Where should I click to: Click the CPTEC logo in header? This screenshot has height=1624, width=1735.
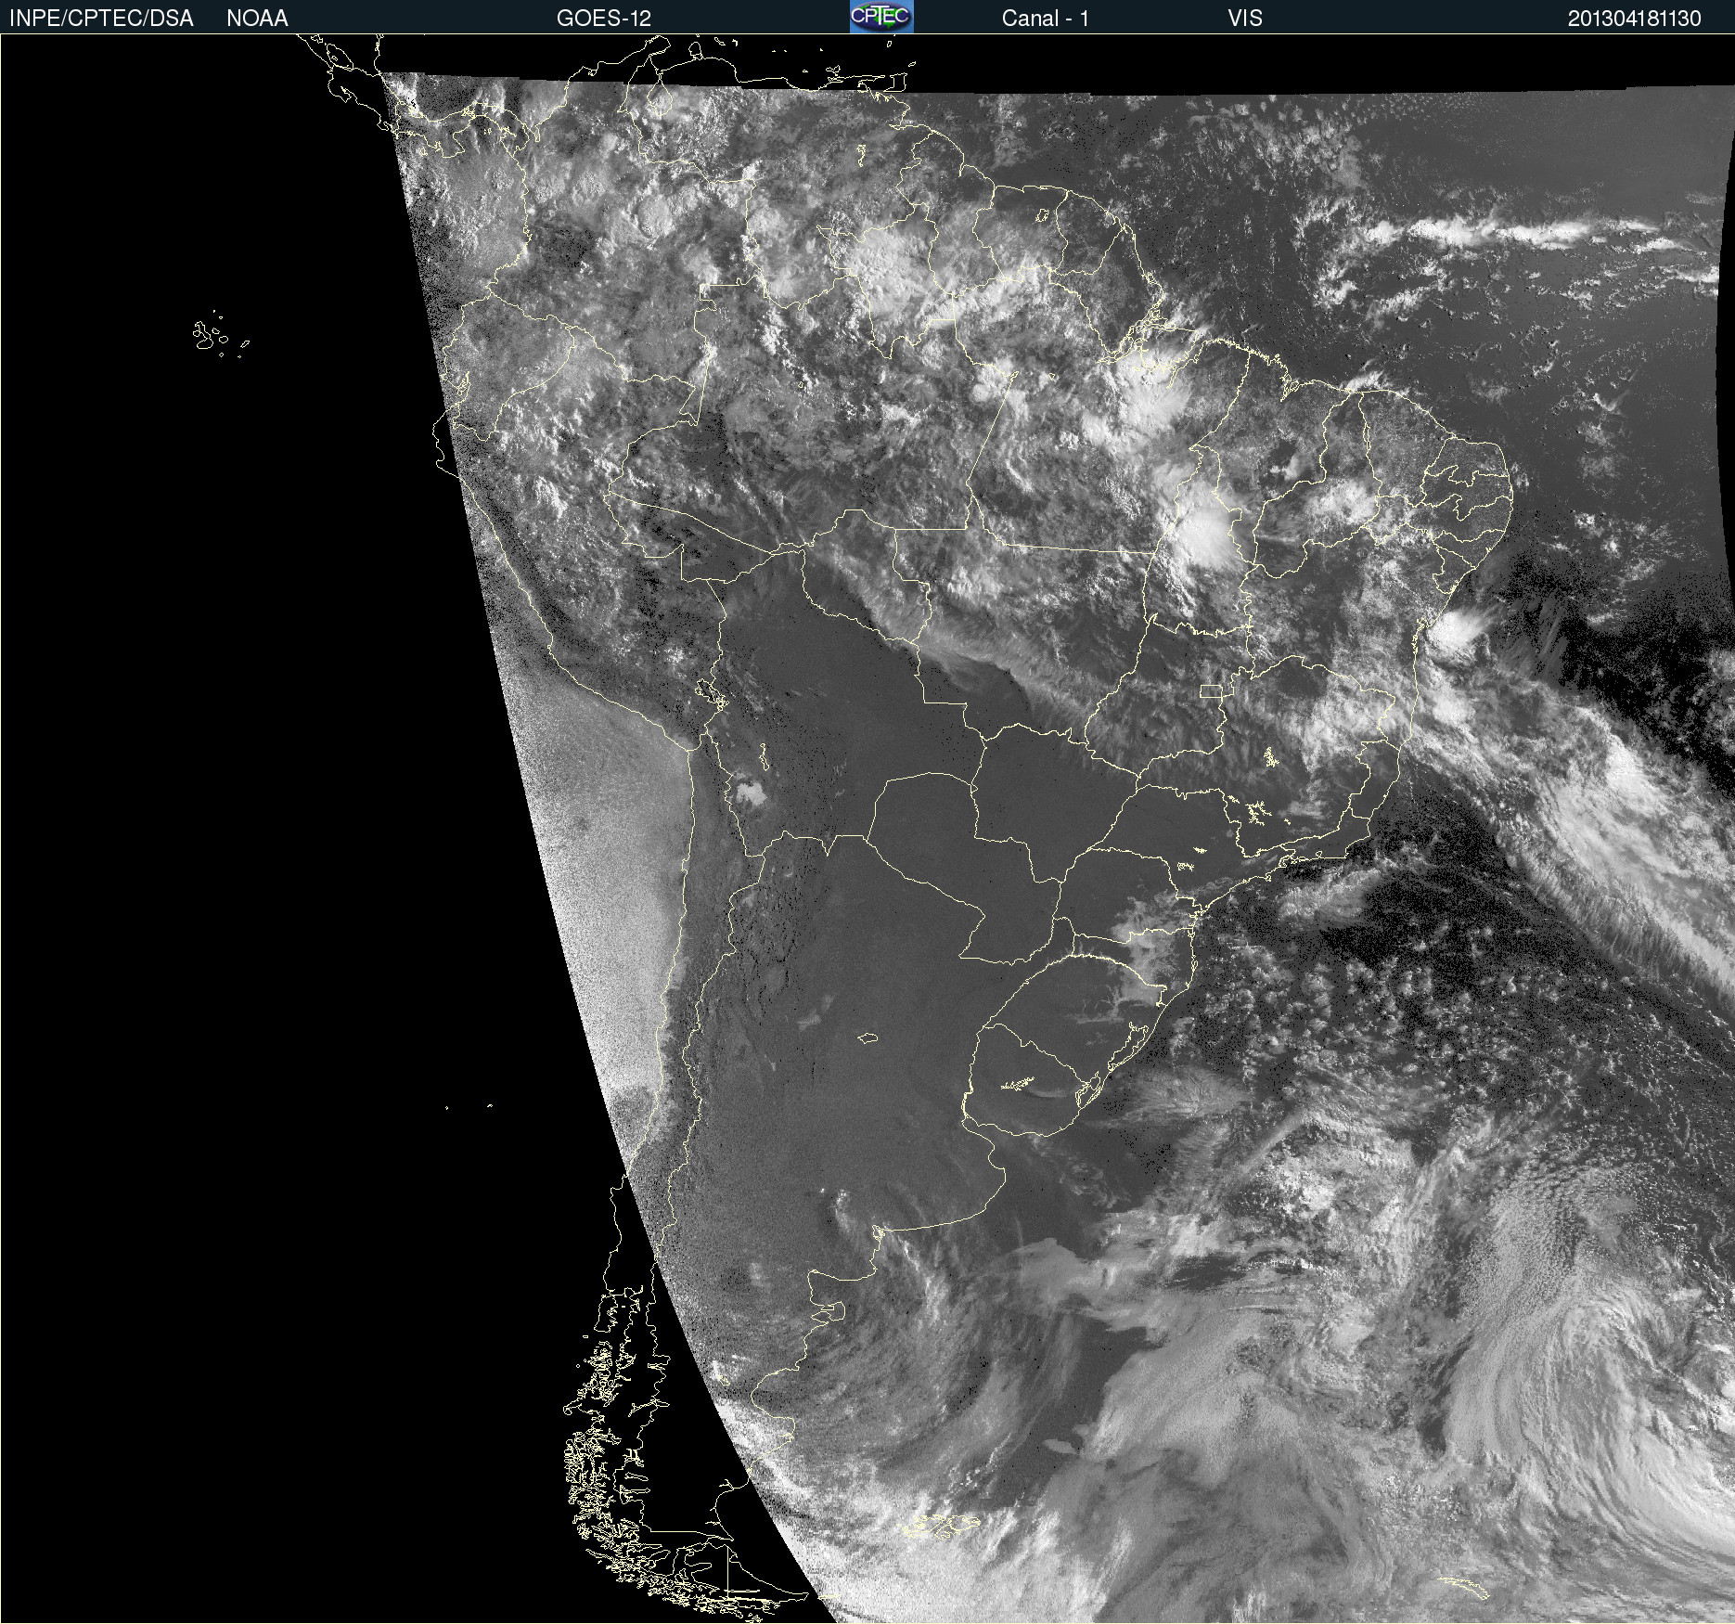coord(881,17)
